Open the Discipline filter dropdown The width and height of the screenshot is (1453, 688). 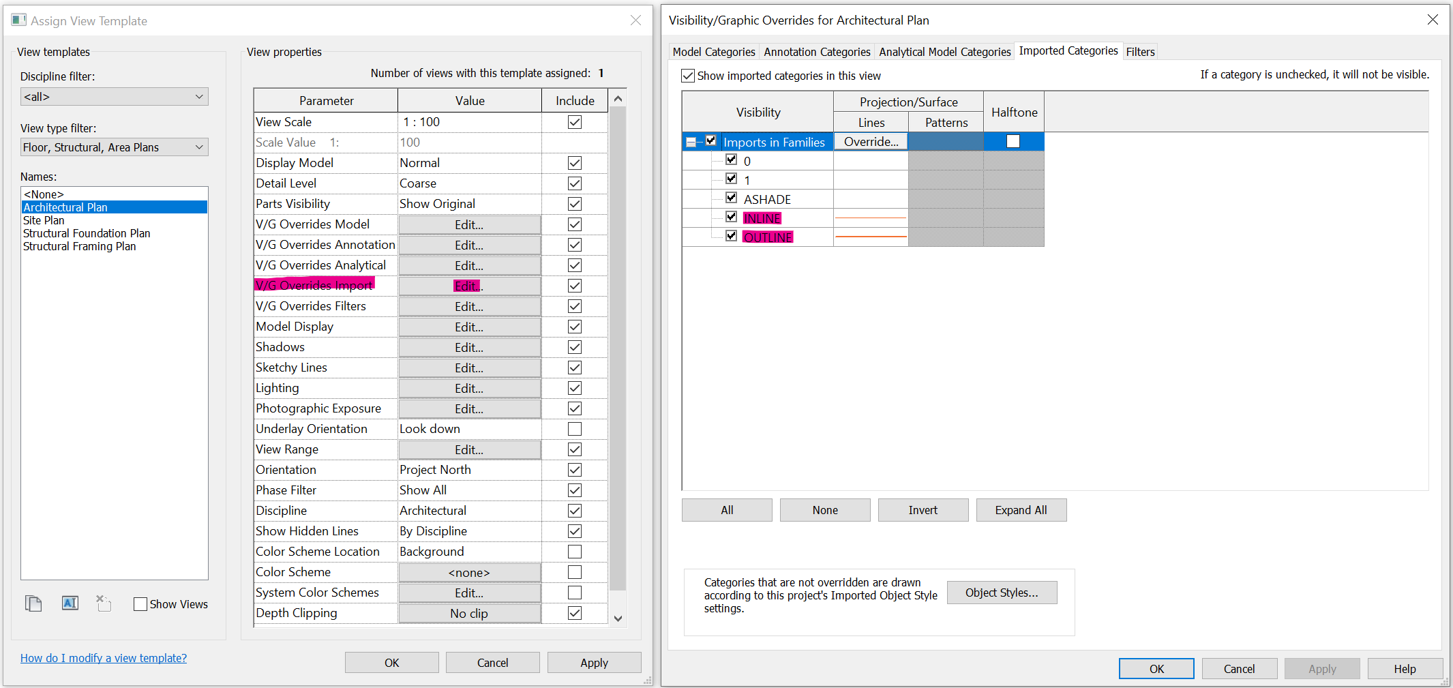(x=114, y=97)
